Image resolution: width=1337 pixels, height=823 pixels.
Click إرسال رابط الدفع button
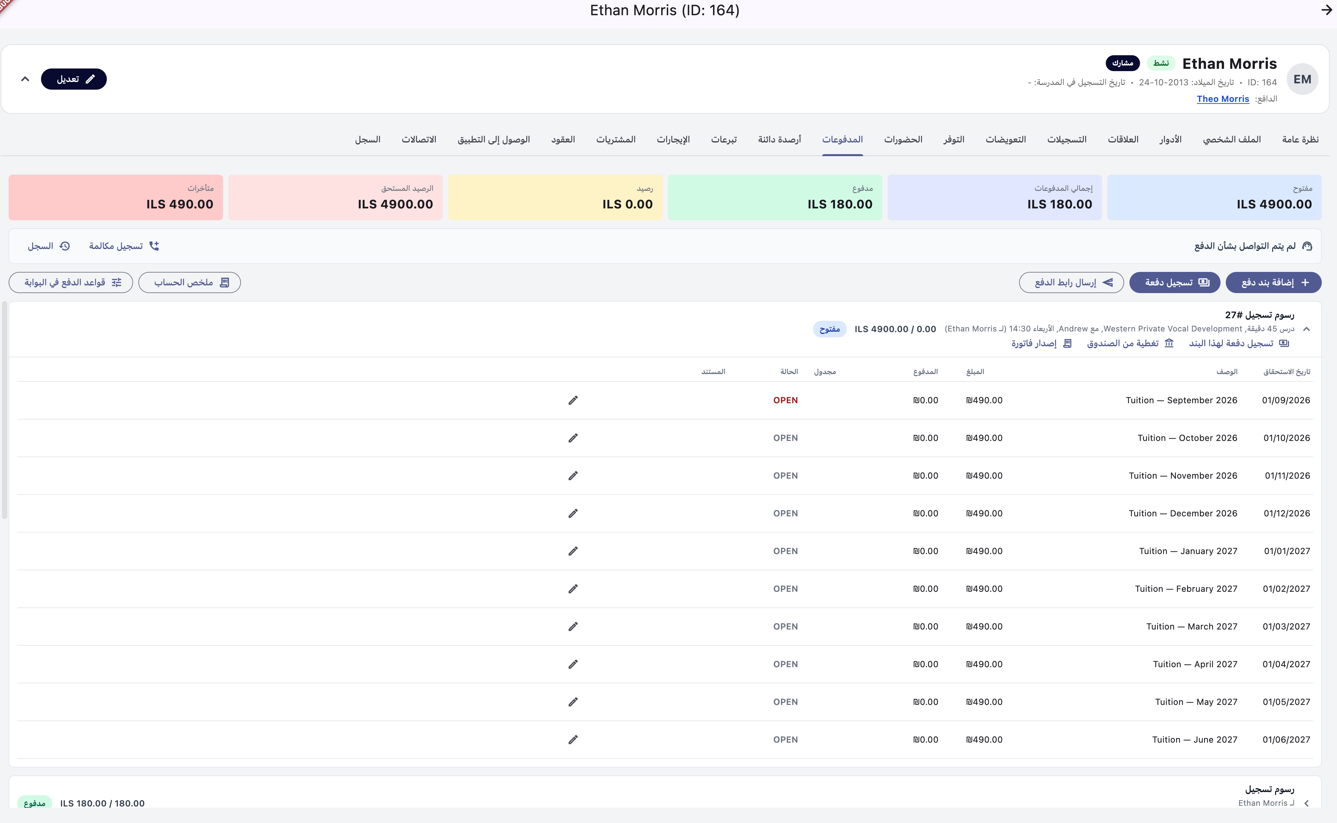tap(1071, 282)
